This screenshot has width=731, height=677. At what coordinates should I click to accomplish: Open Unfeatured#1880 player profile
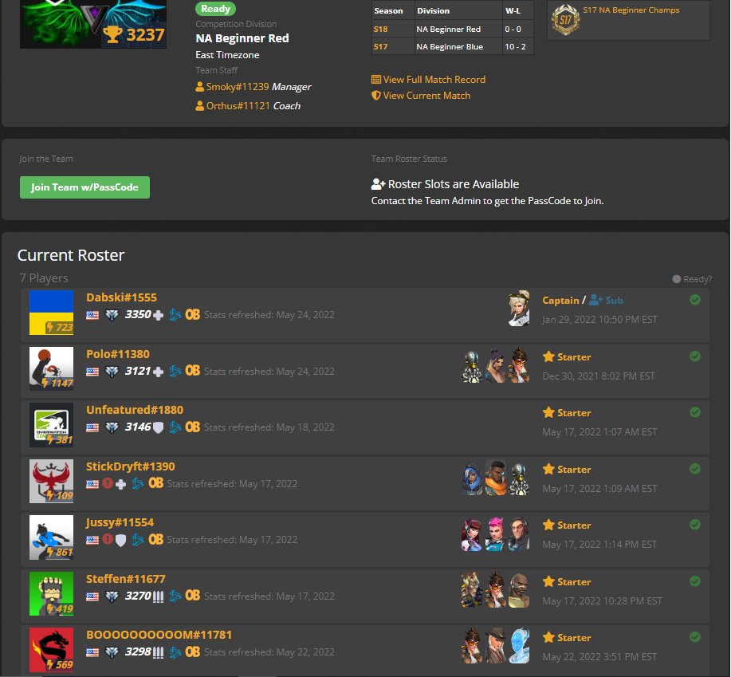(x=135, y=410)
